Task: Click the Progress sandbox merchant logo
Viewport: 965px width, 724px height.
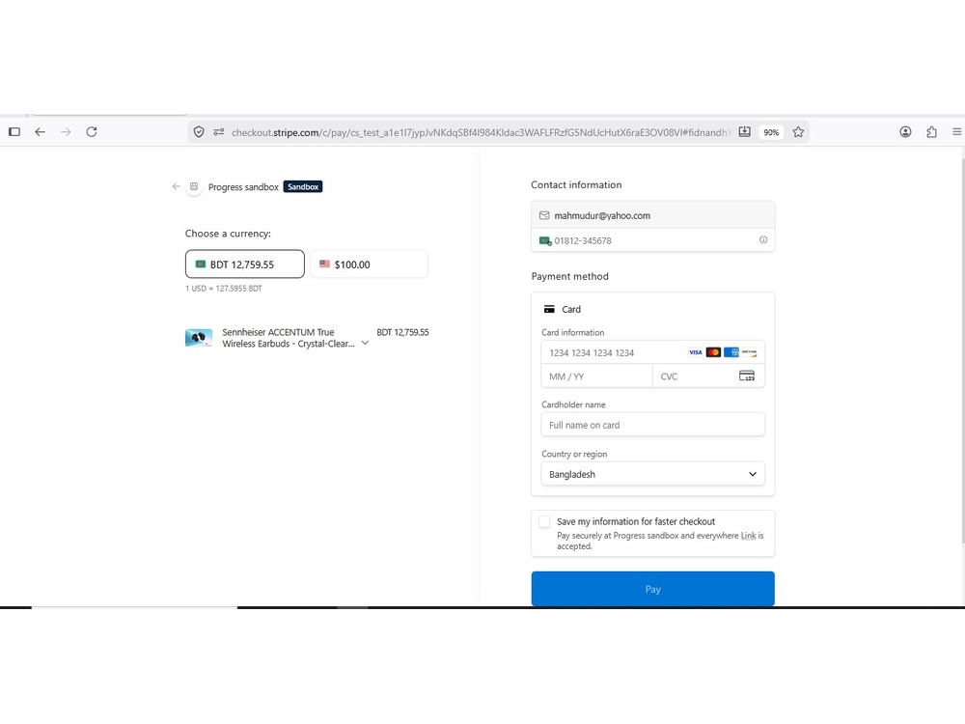Action: [x=194, y=186]
